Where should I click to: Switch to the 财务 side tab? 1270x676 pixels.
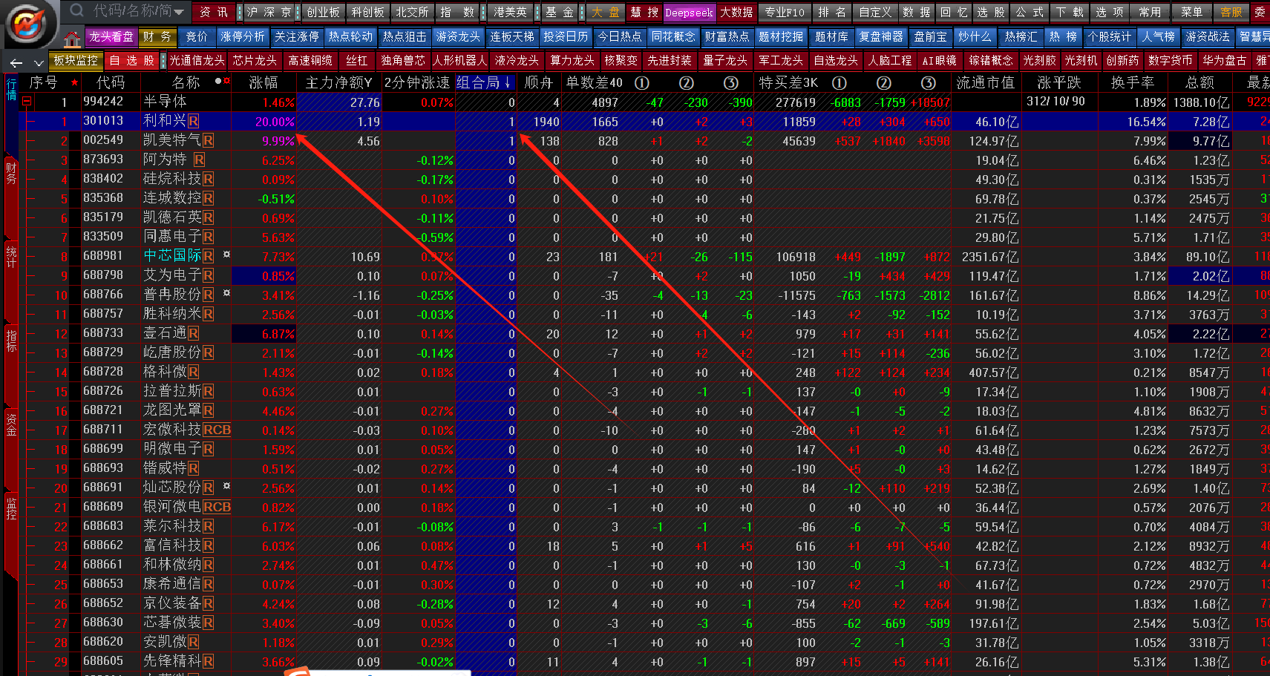10,174
